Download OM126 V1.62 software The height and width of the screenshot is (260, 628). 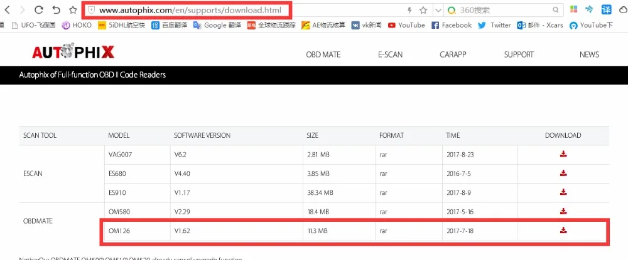[x=563, y=230]
